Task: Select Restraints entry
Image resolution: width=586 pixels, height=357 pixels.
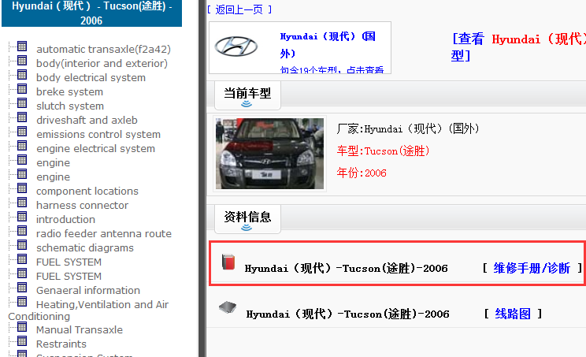Action: coord(61,344)
